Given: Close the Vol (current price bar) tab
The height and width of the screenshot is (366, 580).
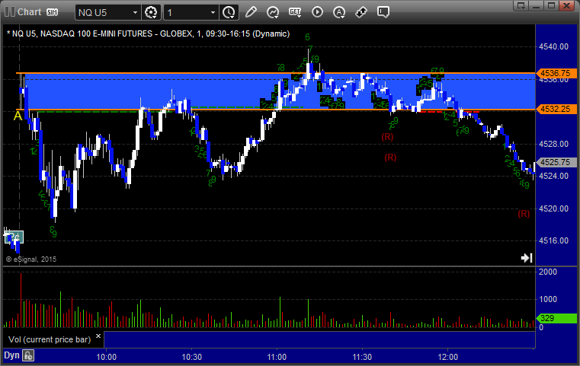Looking at the screenshot, I should pyautogui.click(x=98, y=336).
